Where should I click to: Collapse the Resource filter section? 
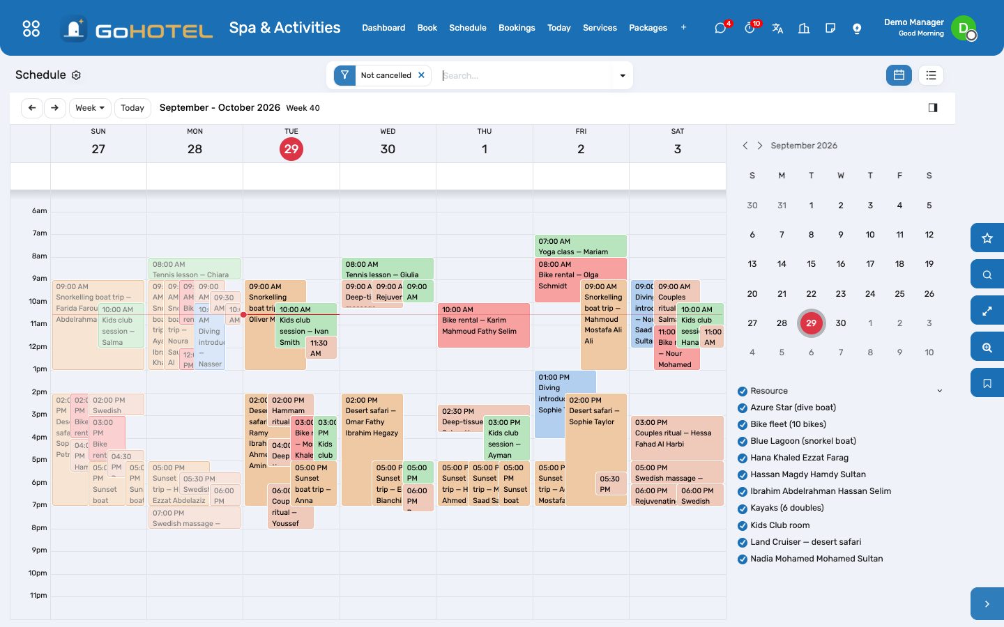[x=939, y=391]
